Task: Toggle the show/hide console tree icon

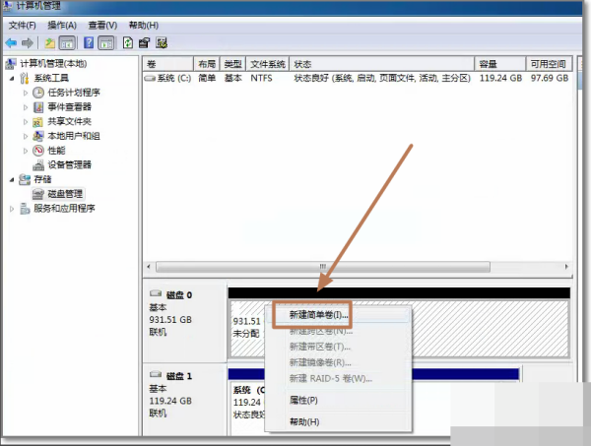Action: (x=67, y=43)
